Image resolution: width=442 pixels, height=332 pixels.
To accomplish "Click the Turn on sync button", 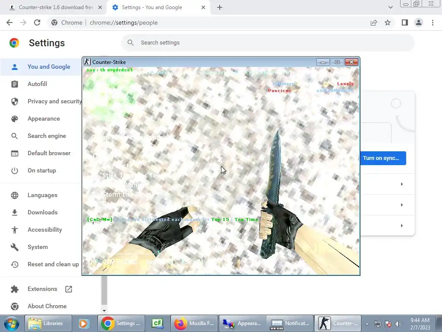I will [383, 158].
